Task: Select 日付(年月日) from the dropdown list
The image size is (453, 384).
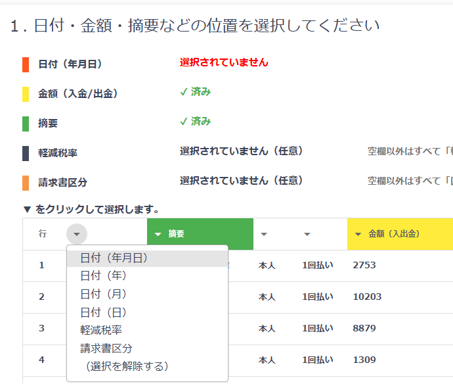Action: pos(147,258)
